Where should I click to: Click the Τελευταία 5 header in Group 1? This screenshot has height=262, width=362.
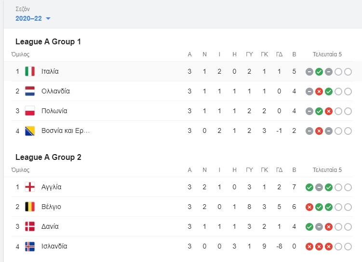pos(327,54)
